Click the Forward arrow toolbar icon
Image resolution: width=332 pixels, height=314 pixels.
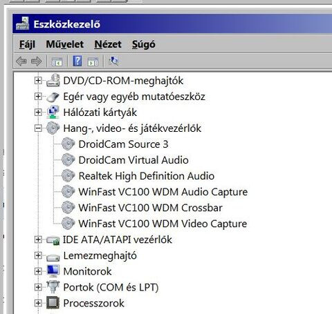pyautogui.click(x=37, y=61)
